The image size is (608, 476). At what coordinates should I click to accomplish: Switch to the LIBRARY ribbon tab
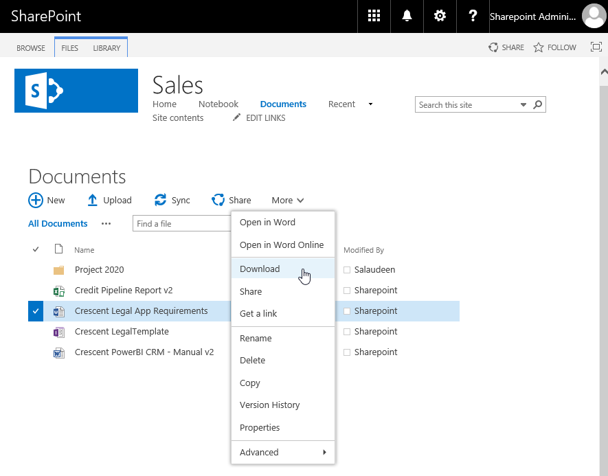coord(106,48)
